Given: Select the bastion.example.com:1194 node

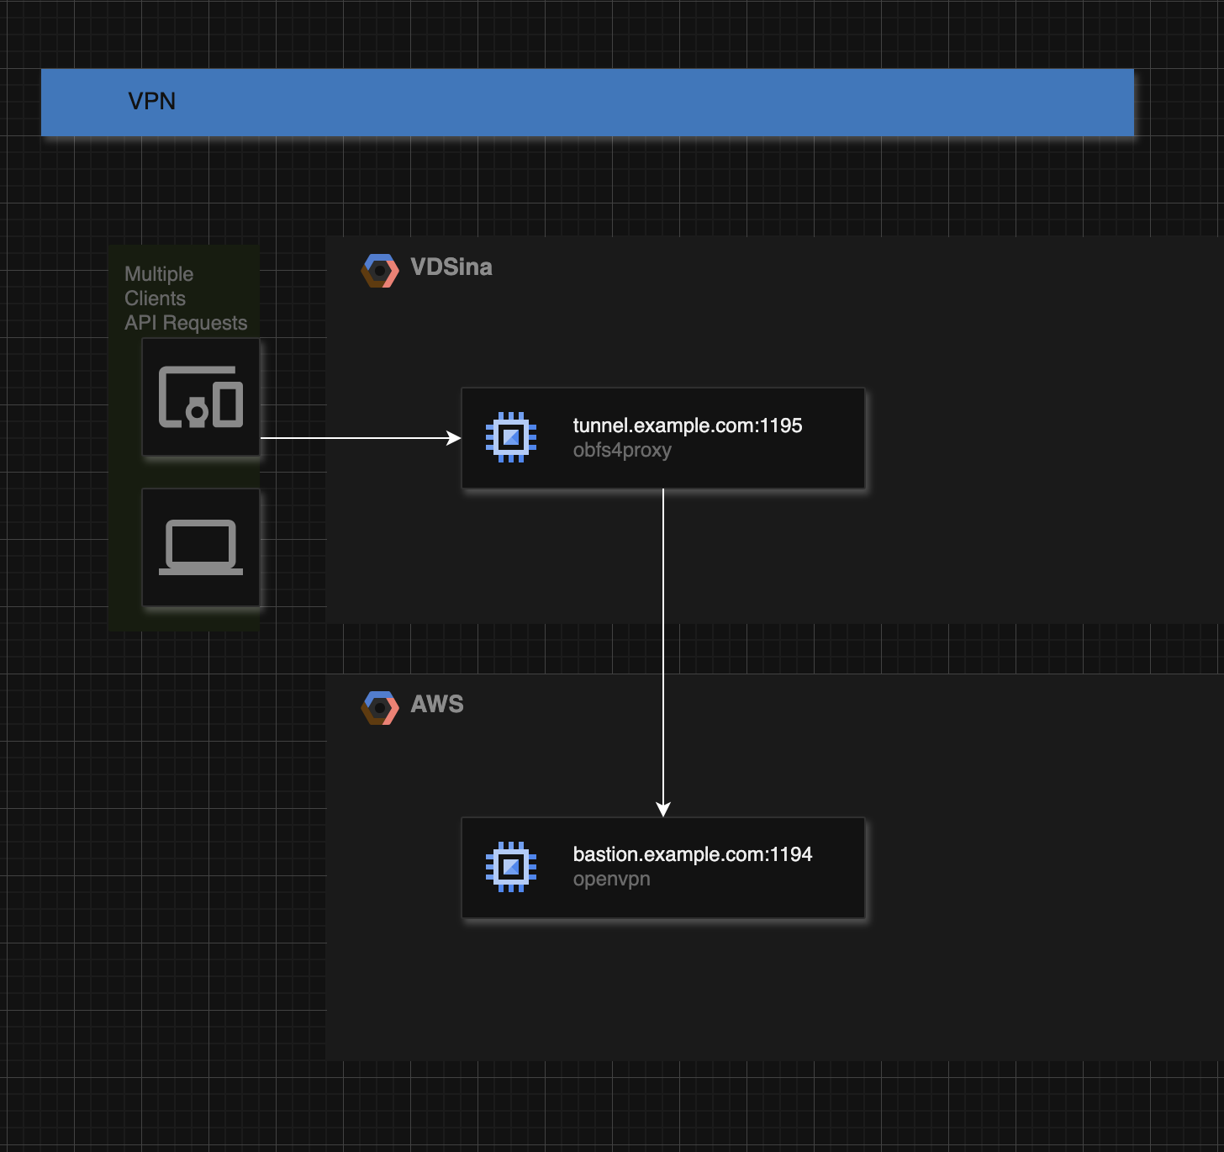Looking at the screenshot, I should 662,868.
